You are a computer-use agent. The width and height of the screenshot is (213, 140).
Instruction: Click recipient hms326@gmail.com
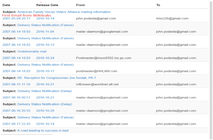[172, 18]
